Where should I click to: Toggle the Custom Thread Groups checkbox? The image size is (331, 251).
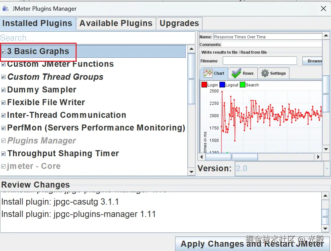coord(4,77)
